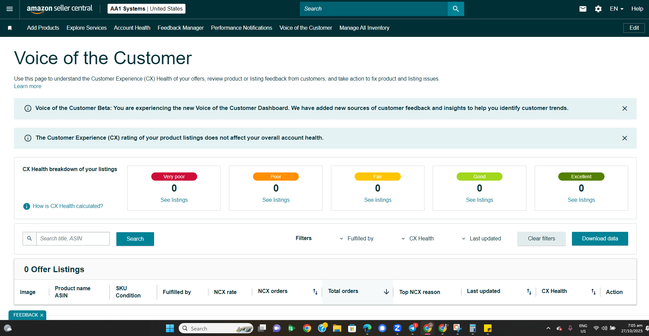Select Voice of the Customer nav item

[306, 28]
